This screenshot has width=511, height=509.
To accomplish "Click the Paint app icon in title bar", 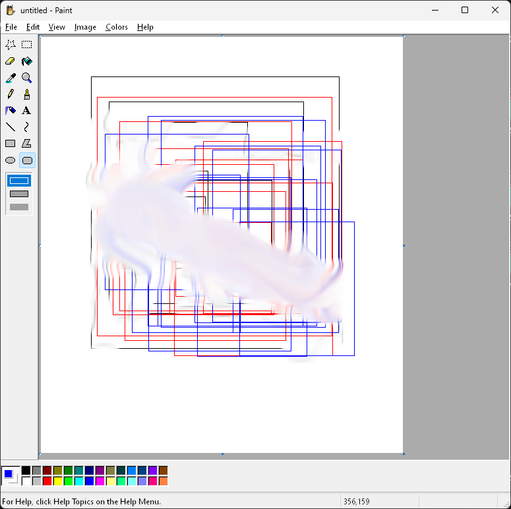I will tap(11, 10).
